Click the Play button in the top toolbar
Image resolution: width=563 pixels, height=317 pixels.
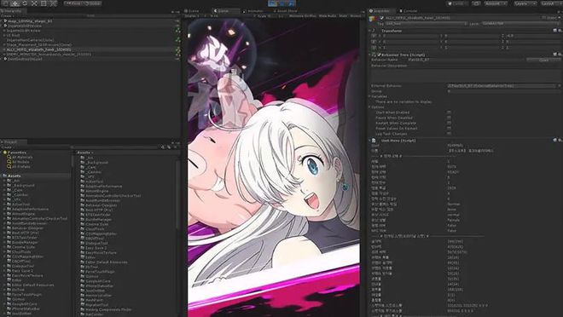tap(272, 3)
